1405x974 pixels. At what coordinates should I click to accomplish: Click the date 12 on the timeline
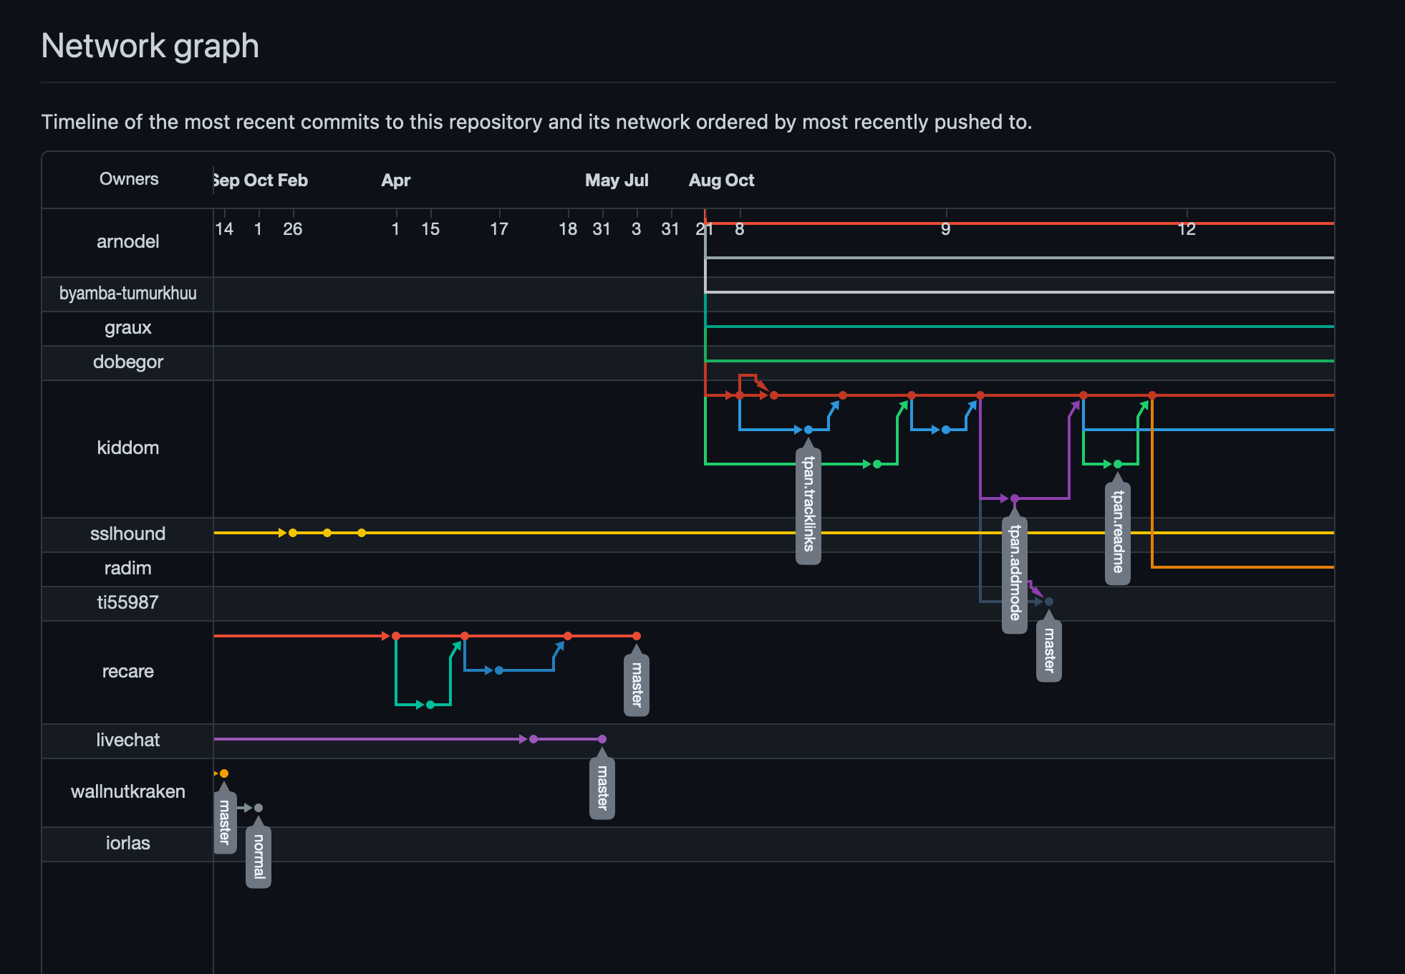1187,229
